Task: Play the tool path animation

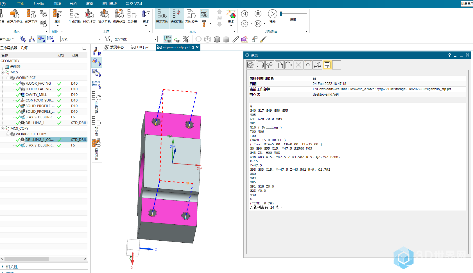Action: pyautogui.click(x=272, y=14)
